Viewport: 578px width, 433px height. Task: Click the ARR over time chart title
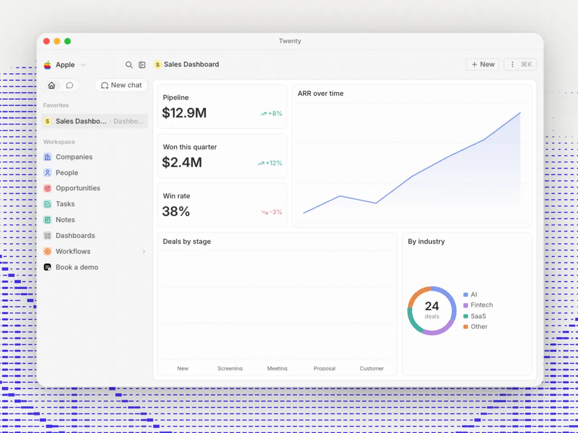click(x=321, y=93)
